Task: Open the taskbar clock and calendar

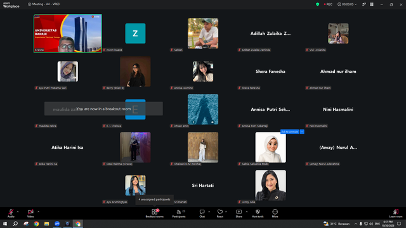Action: 388,224
